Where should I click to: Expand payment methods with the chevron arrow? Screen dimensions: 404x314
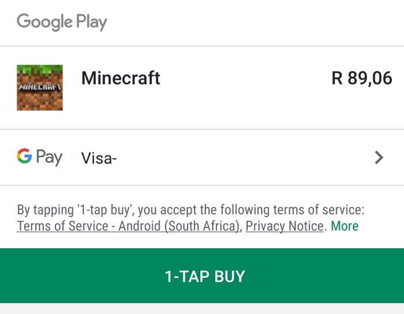tap(379, 157)
